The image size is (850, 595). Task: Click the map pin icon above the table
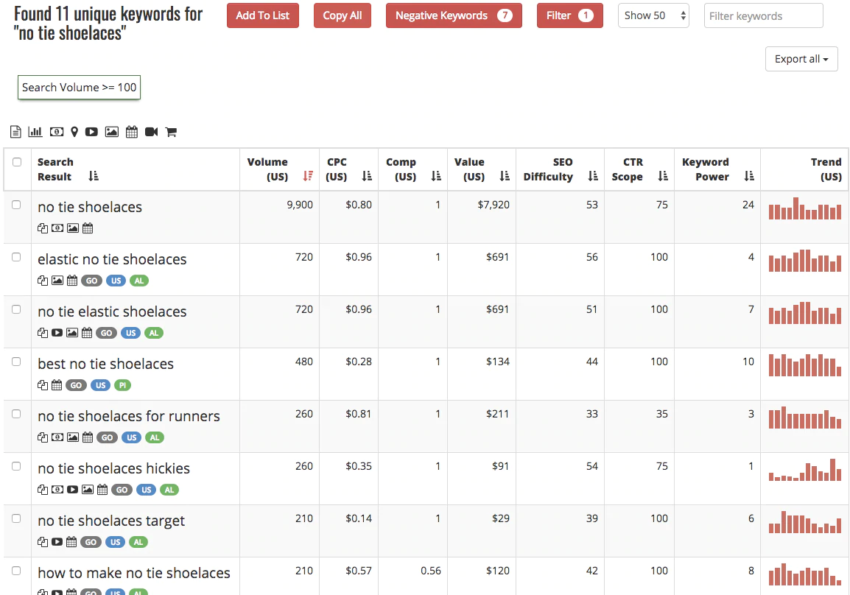[x=74, y=132]
